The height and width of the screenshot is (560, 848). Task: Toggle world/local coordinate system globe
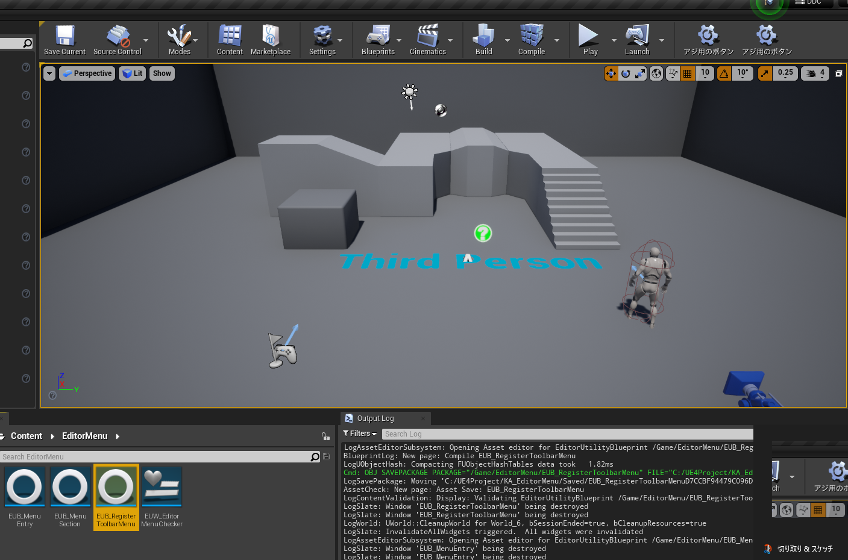click(656, 73)
